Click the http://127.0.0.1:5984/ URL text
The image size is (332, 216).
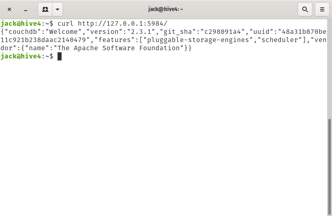(x=123, y=24)
